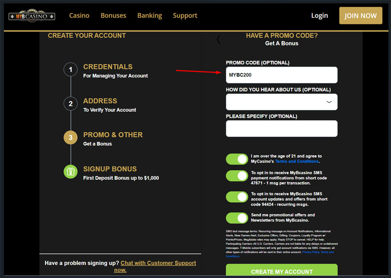Open the Privacy Policy link in SMS terms

[x=311, y=252]
